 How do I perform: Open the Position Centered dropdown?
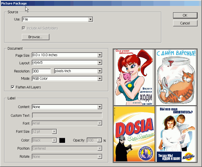(x=67, y=148)
